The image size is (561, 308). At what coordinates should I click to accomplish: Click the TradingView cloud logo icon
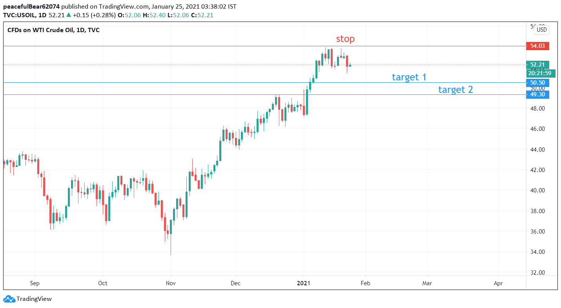pos(9,299)
